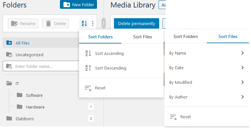
Task: Expand the By Name chevron arrow
Action: tap(243, 53)
